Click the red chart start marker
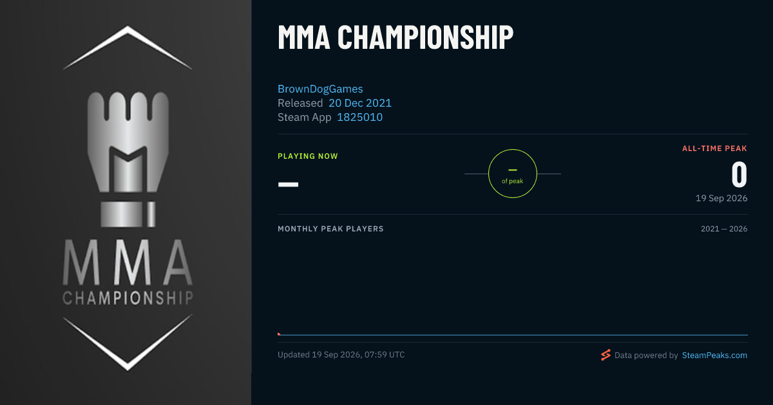The width and height of the screenshot is (773, 405). pos(279,334)
